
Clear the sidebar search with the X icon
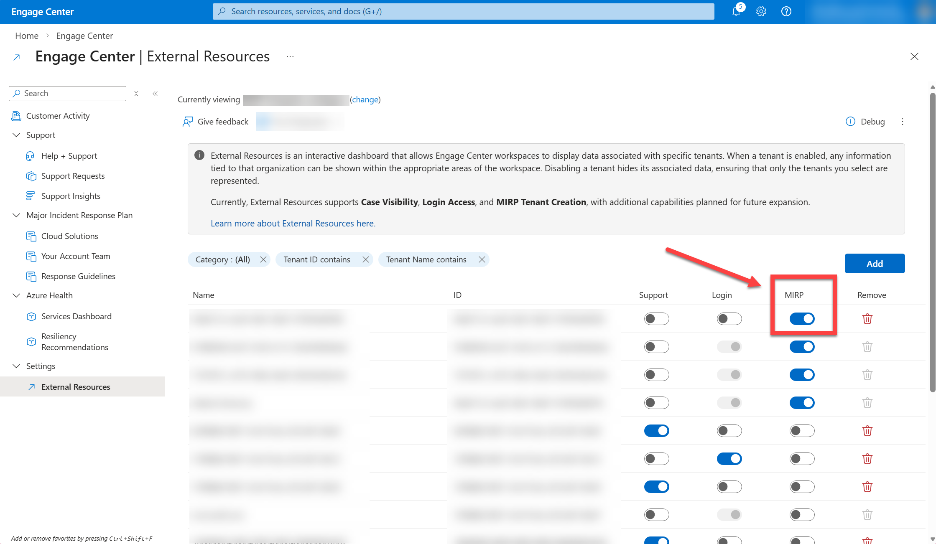click(136, 94)
